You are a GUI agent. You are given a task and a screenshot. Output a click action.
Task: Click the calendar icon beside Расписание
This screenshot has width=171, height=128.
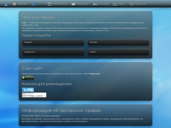[x=49, y=4]
